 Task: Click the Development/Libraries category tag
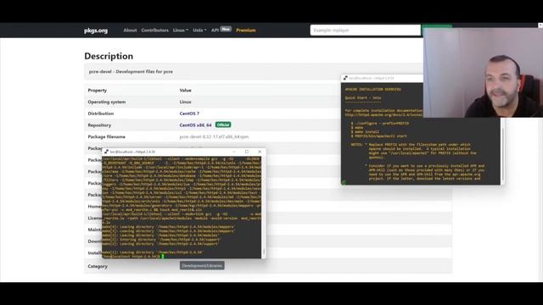(202, 265)
